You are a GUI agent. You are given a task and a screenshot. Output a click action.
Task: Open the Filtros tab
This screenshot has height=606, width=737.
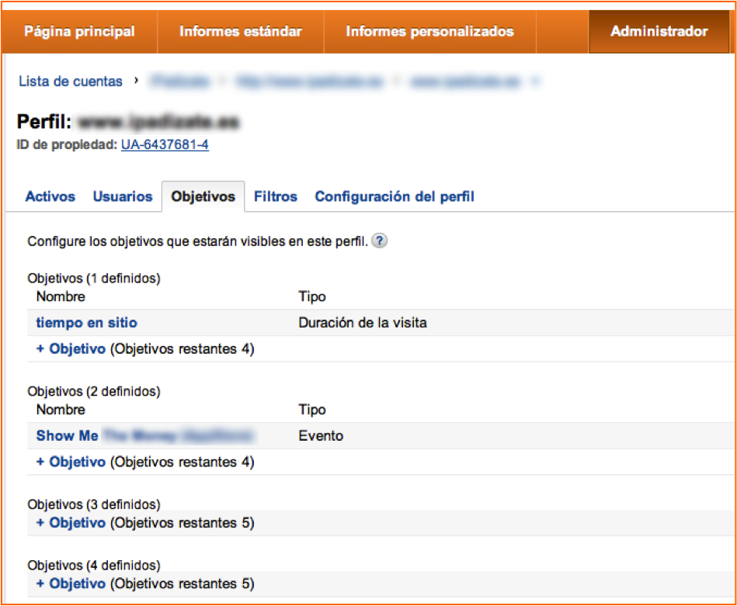pyautogui.click(x=276, y=197)
